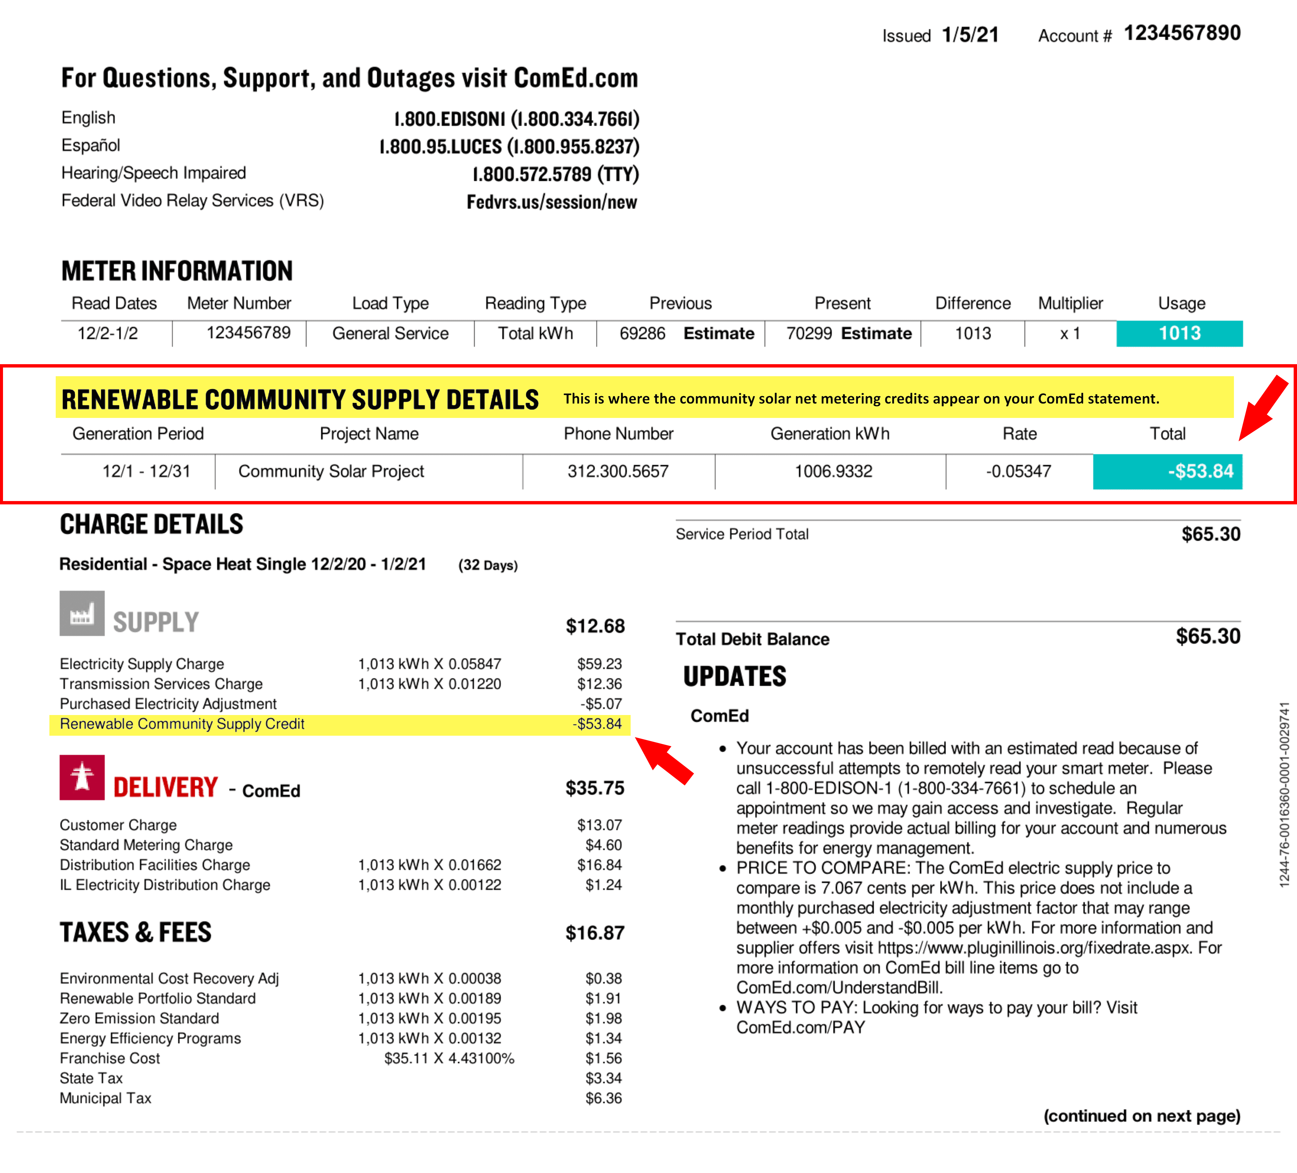Click the Municipal Tax amount $6.36

pyautogui.click(x=604, y=1098)
